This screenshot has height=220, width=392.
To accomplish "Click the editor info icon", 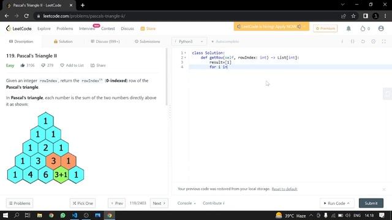I will (342, 42).
